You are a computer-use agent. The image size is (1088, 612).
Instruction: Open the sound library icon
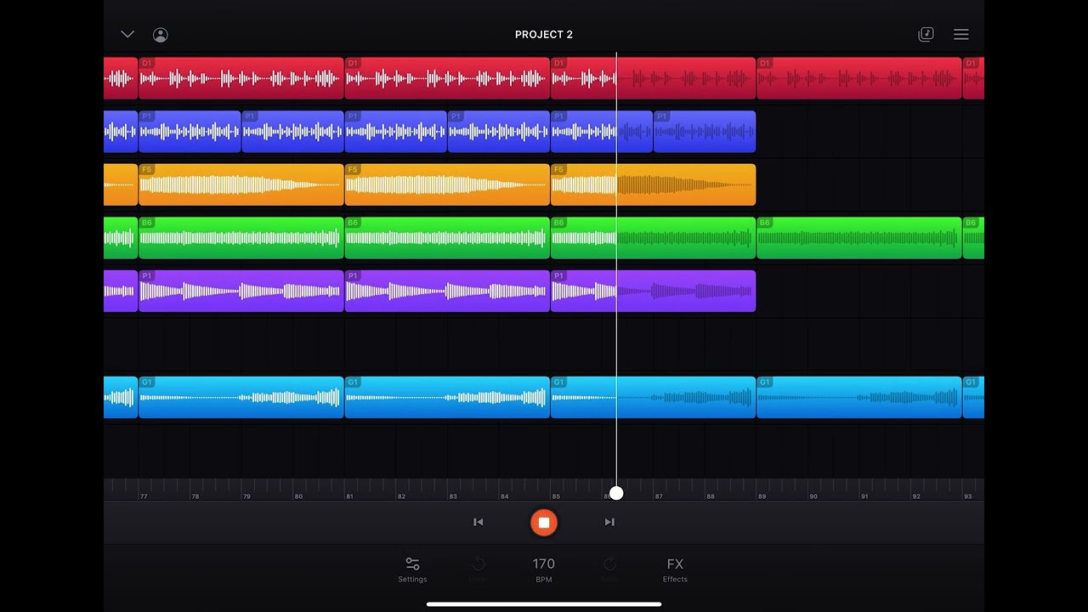[926, 34]
